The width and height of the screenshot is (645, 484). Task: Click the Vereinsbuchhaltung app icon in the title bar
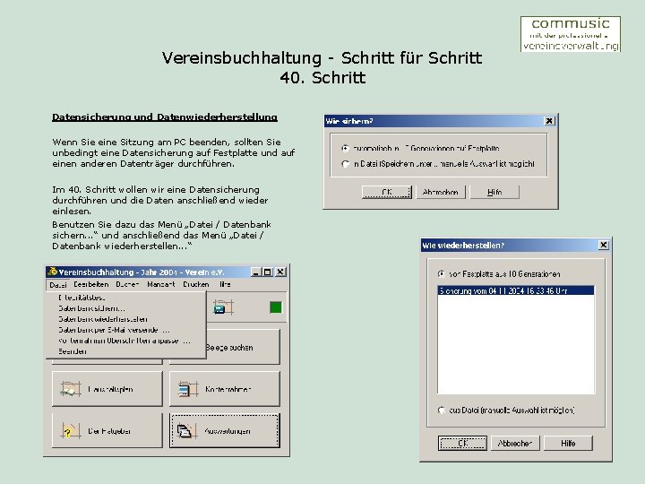[52, 272]
